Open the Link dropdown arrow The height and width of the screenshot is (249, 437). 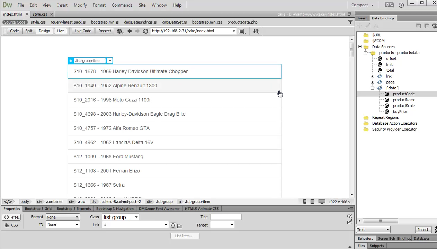166,225
